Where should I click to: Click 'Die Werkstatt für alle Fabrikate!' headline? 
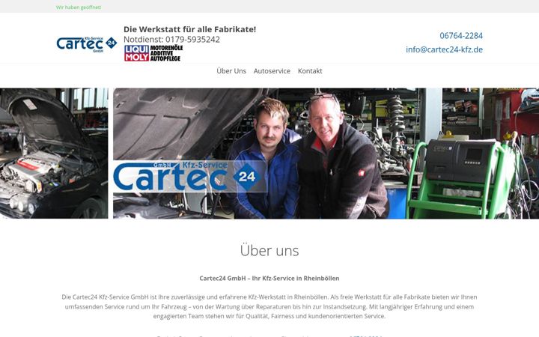tap(189, 29)
